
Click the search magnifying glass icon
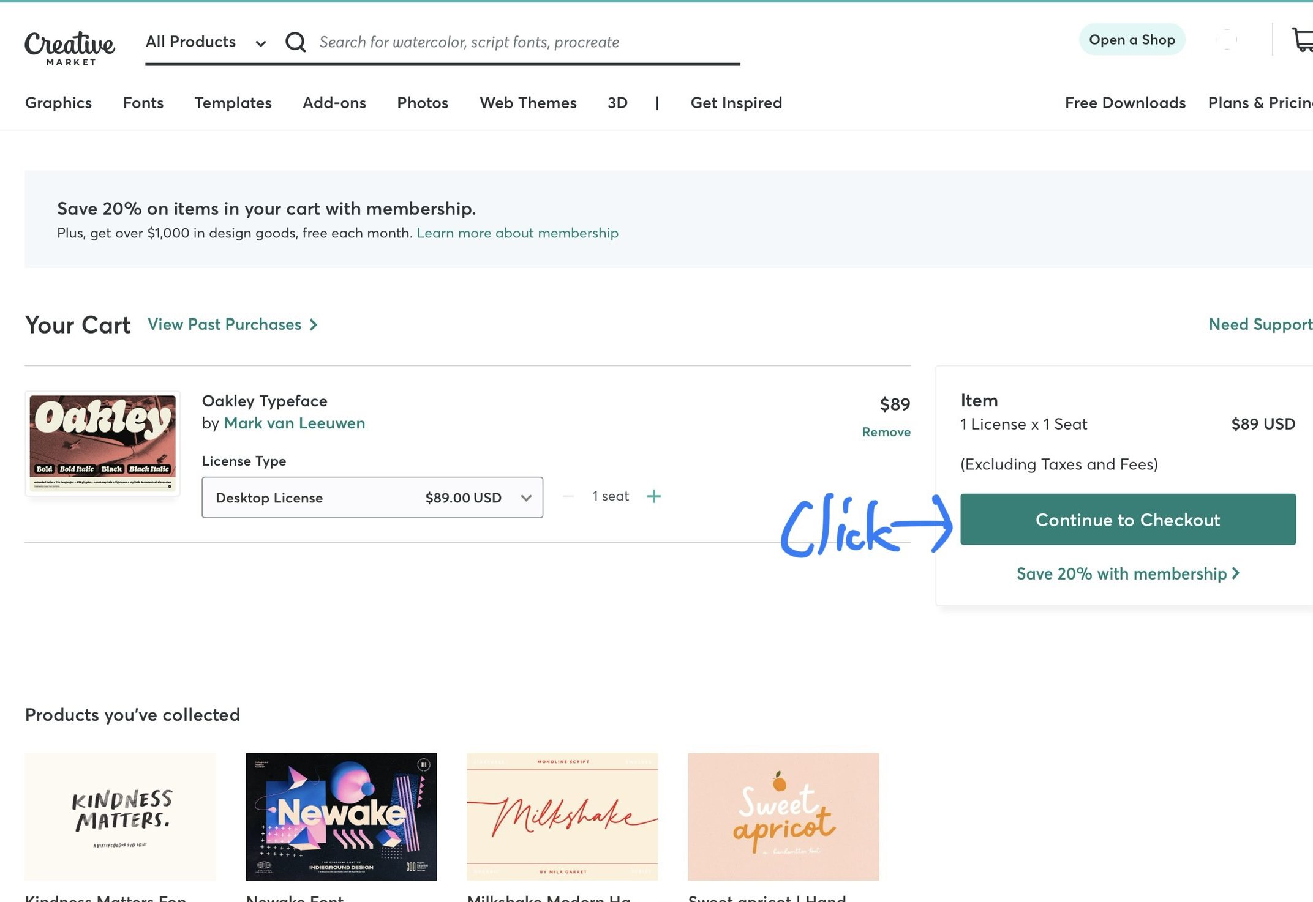tap(295, 42)
